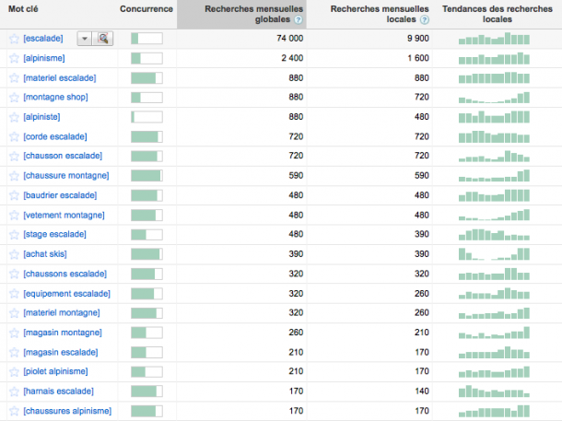This screenshot has width=562, height=421.
Task: Toggle star for [chaussons escalade]
Action: click(x=14, y=275)
